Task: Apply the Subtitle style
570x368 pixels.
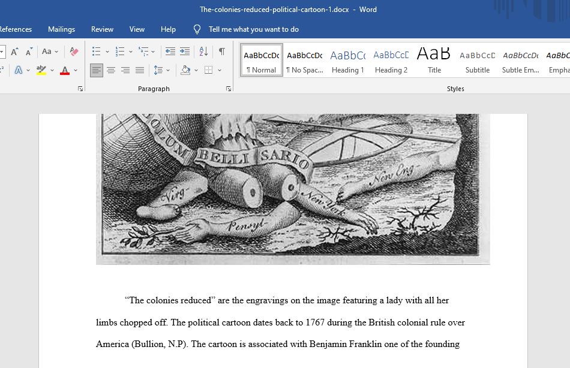Action: tap(478, 61)
